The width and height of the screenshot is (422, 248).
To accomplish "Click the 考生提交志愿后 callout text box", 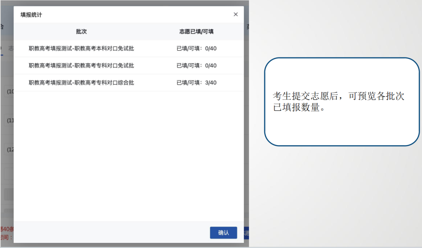I will 342,102.
